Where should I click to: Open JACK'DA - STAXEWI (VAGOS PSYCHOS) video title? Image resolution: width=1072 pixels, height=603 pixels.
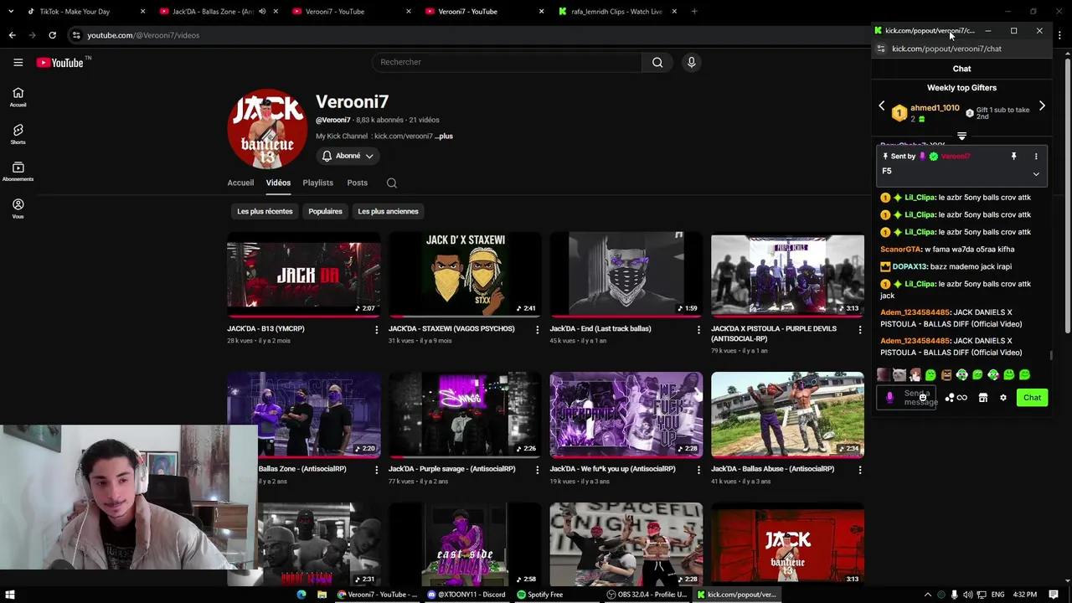(x=451, y=329)
